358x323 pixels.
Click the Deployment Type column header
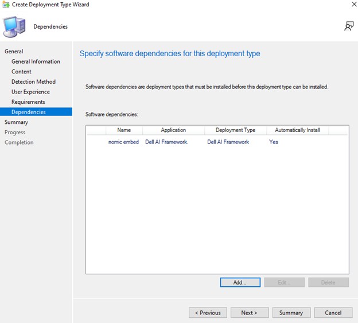pyautogui.click(x=235, y=130)
